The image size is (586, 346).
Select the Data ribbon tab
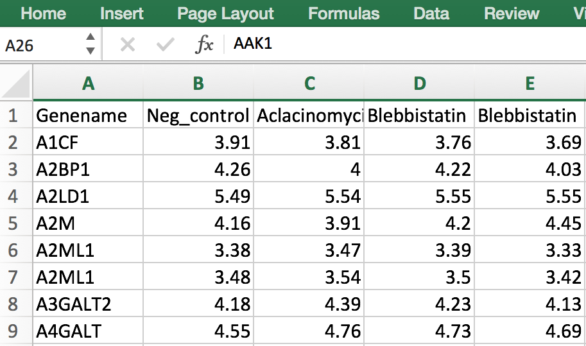click(x=431, y=13)
